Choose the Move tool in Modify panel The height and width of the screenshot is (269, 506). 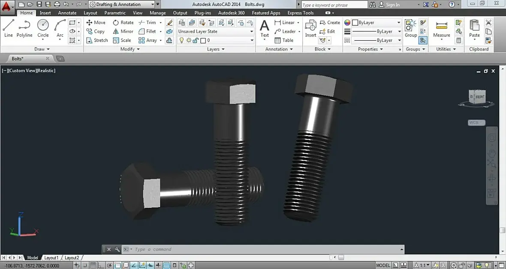click(96, 23)
